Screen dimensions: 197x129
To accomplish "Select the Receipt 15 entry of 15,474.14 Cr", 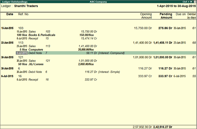I will [x=57, y=38].
